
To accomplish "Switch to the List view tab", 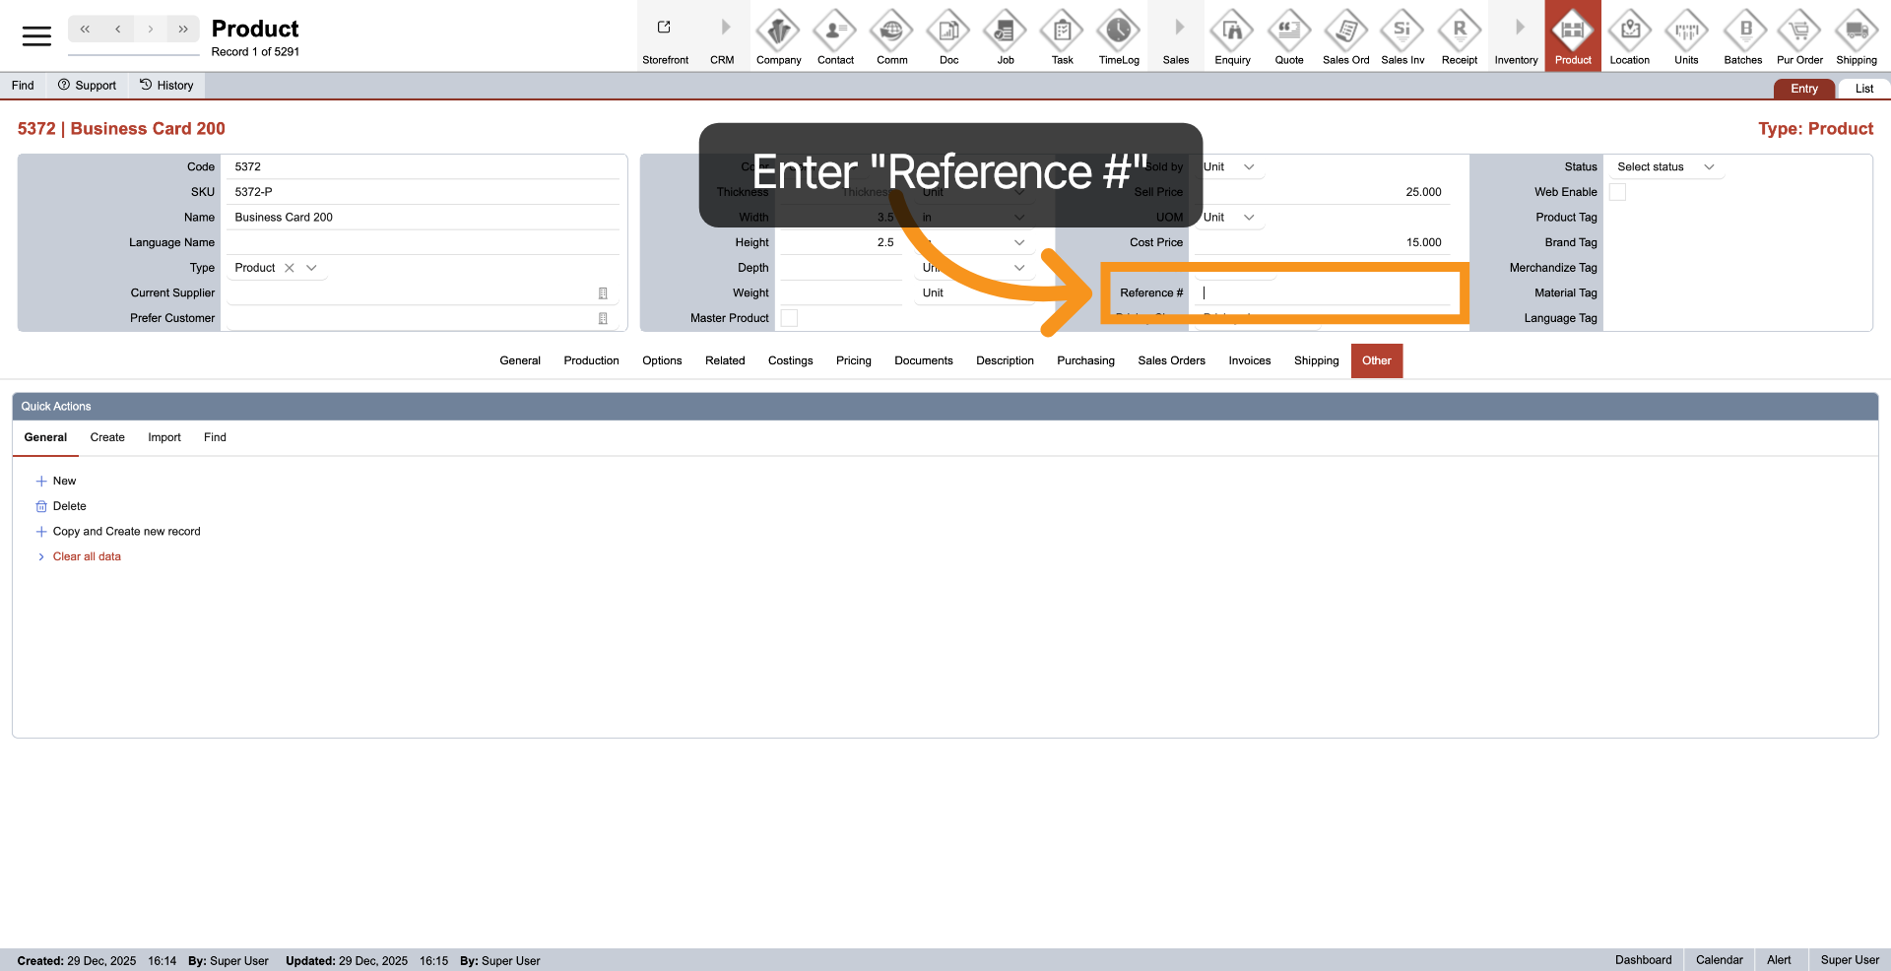I will [x=1863, y=89].
